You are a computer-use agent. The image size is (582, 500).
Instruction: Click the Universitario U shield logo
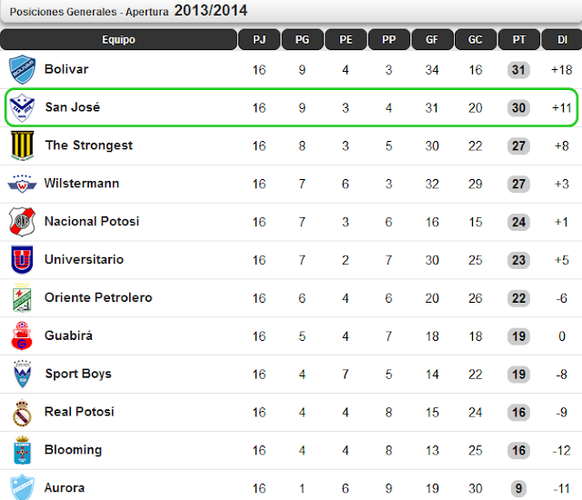[x=22, y=259]
